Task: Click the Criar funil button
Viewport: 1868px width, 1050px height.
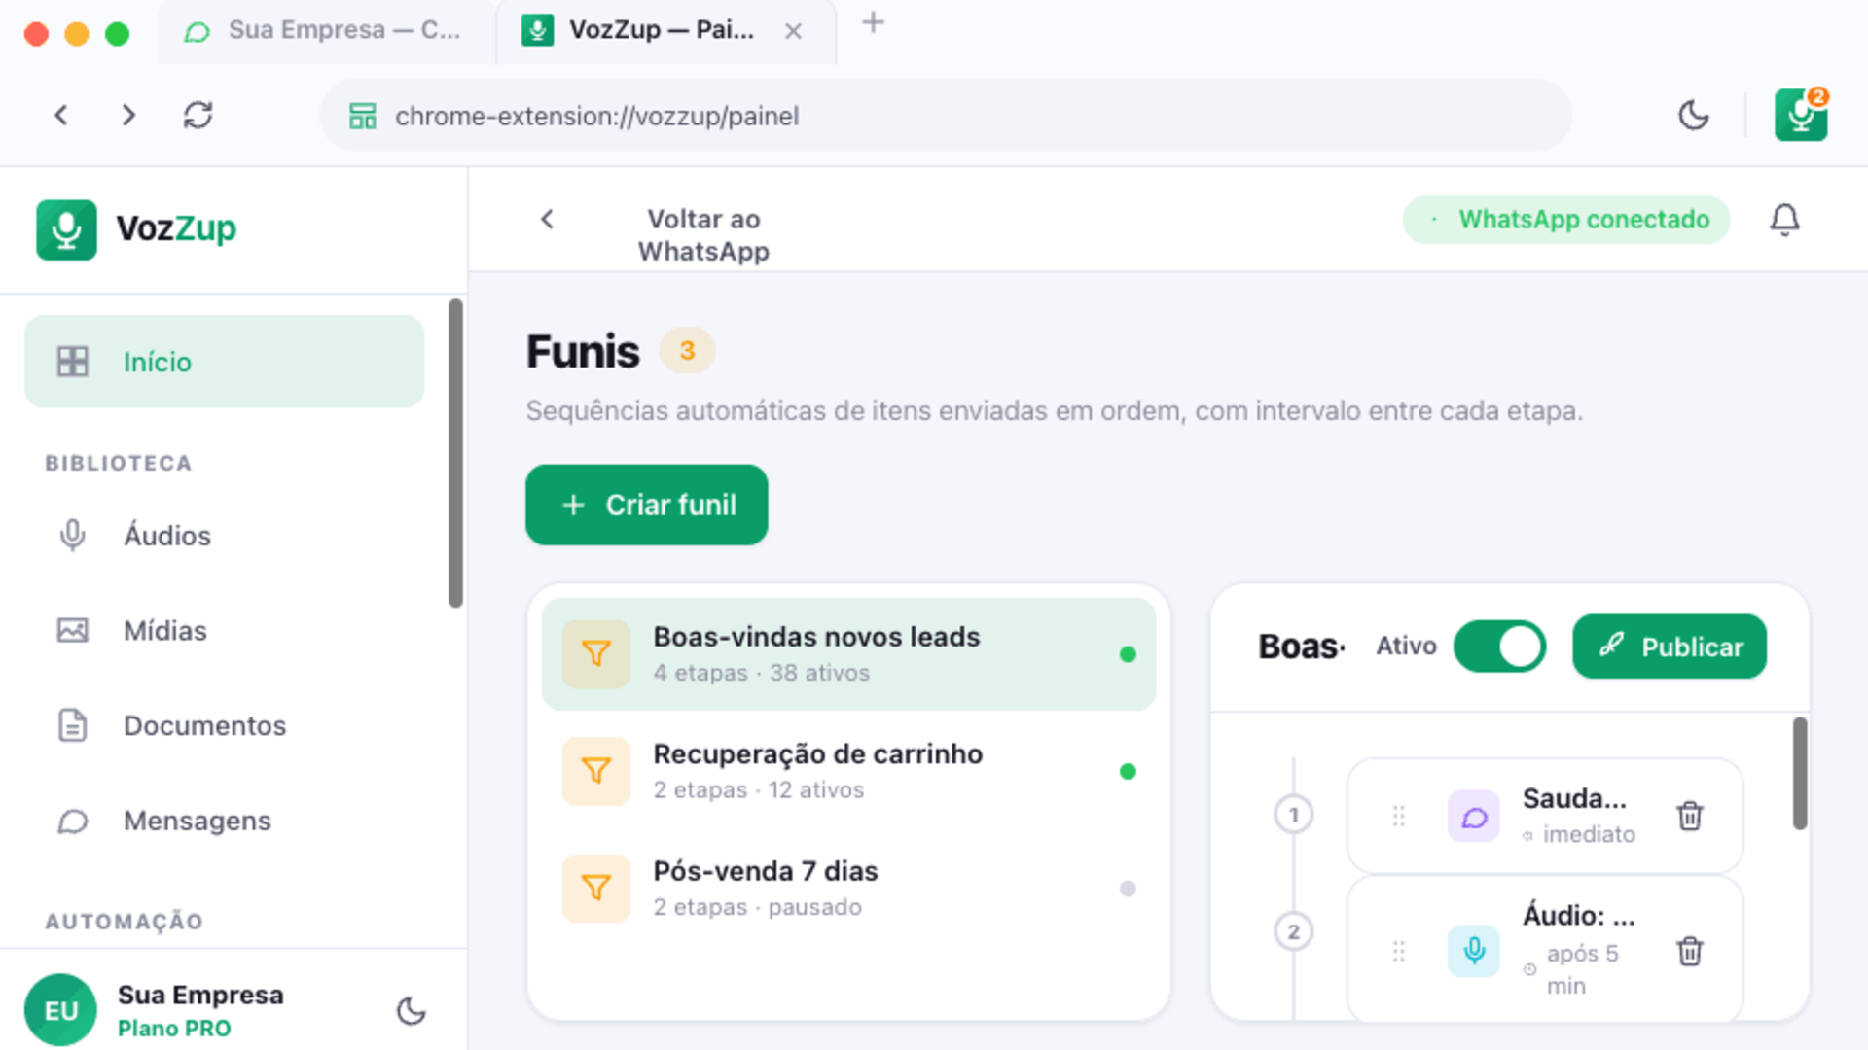Action: point(647,505)
